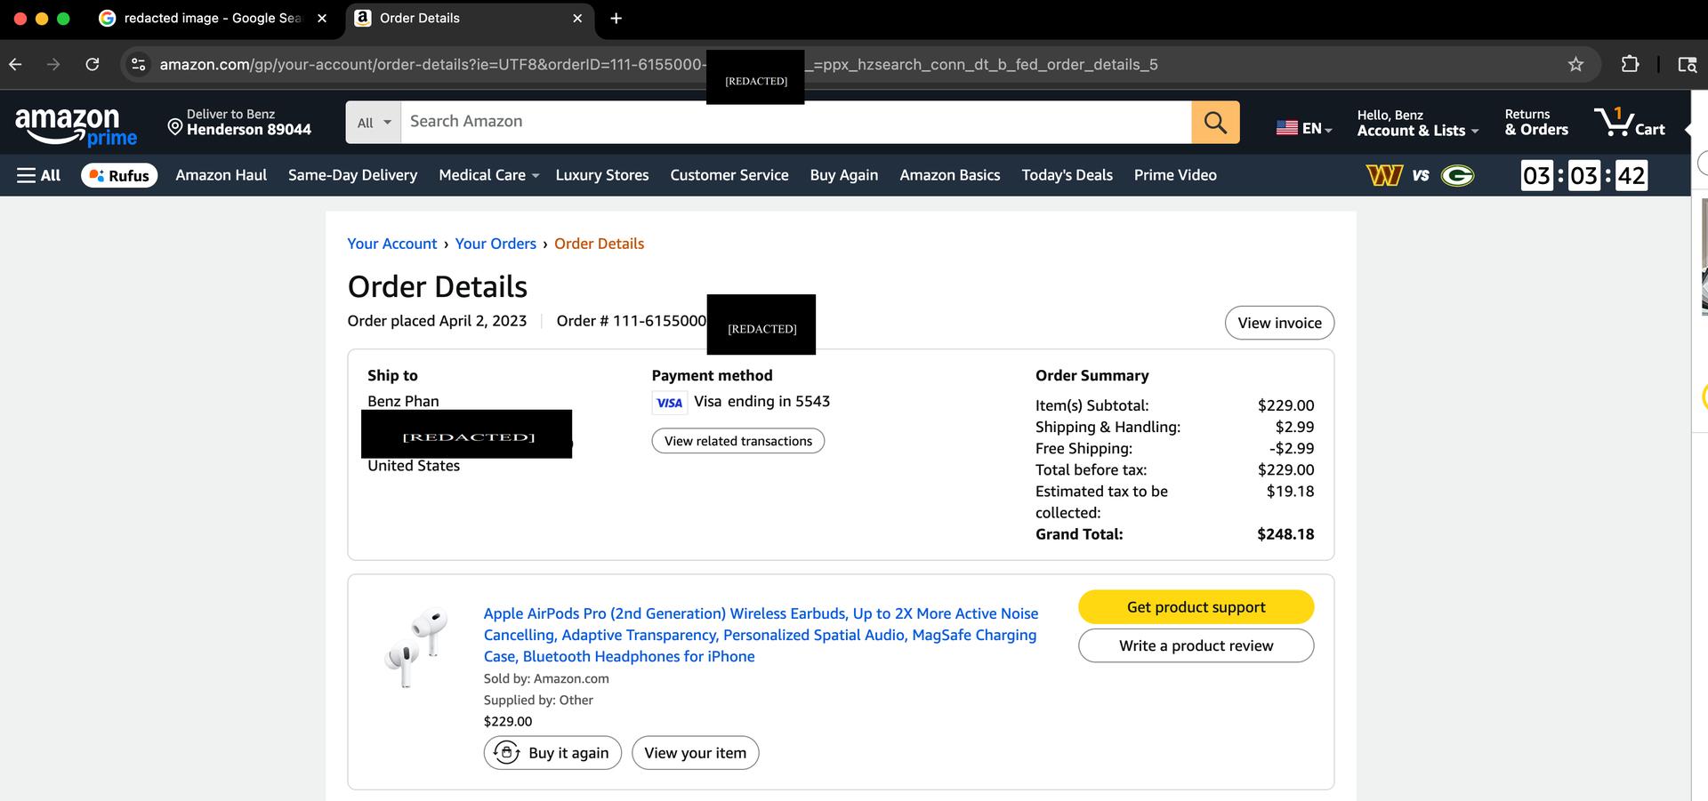This screenshot has width=1708, height=801.
Task: Open the Rufus AI assistant
Action: (x=119, y=175)
